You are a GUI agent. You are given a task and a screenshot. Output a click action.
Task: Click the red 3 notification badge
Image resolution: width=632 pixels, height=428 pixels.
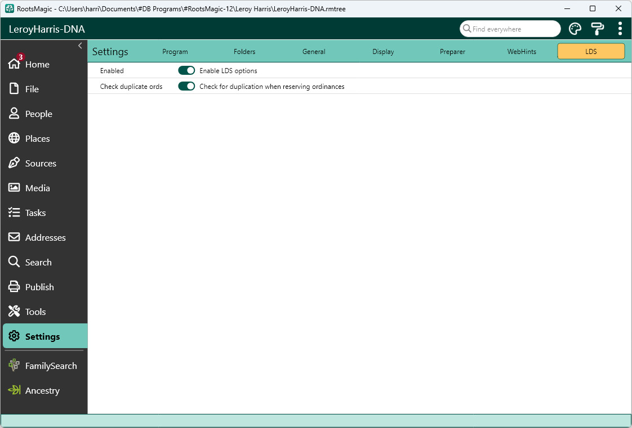pos(20,57)
